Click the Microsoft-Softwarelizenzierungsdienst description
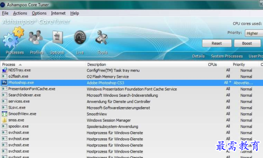This screenshot has height=158, width=263. 118,108
